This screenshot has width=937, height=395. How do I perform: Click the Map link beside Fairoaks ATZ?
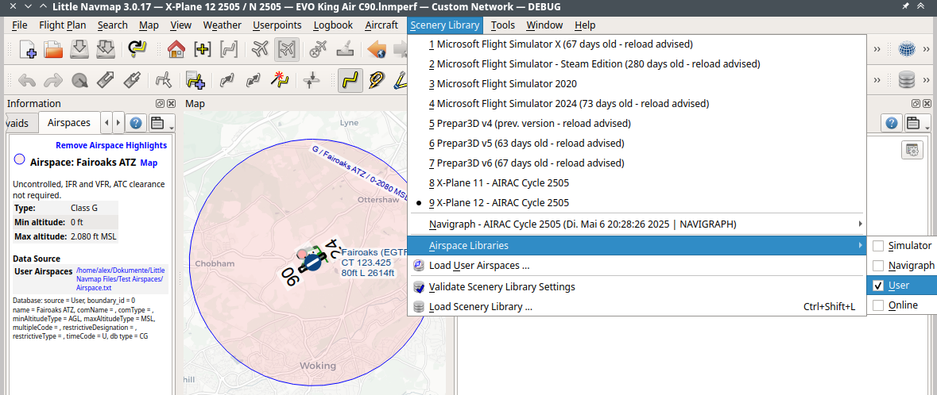(149, 163)
